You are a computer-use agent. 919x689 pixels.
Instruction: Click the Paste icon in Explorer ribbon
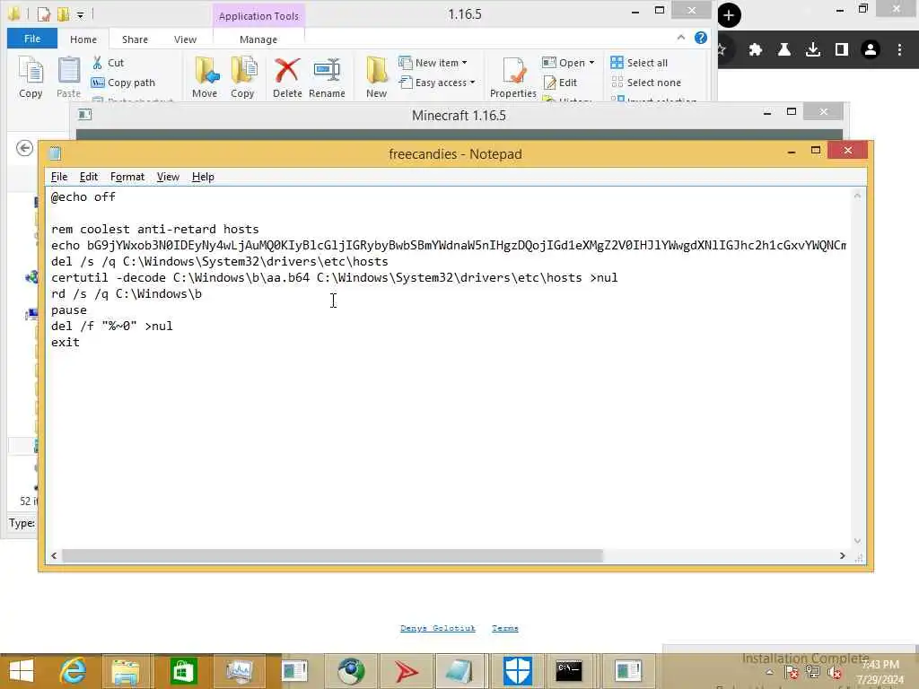point(68,77)
